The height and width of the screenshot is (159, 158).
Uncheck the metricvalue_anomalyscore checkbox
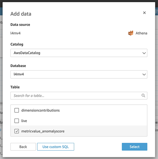pyautogui.click(x=17, y=131)
